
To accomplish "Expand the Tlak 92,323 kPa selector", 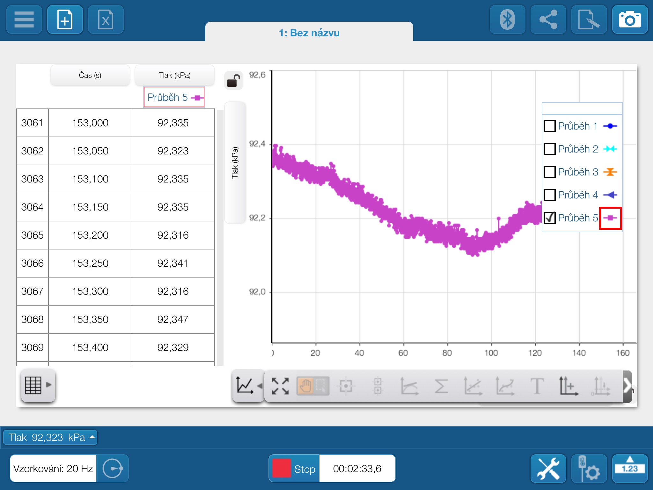I will [50, 437].
